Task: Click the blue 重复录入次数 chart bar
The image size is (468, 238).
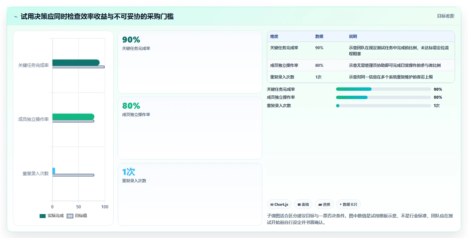Action: [54, 171]
